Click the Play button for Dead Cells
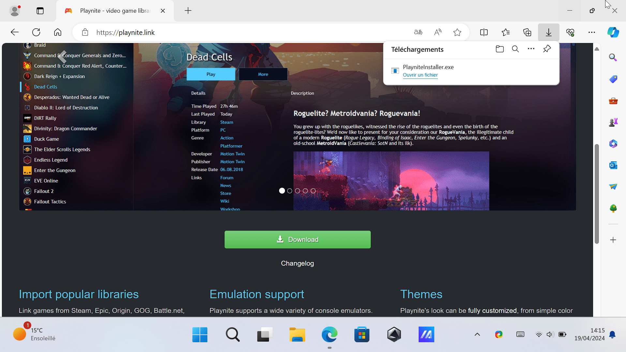The width and height of the screenshot is (626, 352). click(x=211, y=74)
